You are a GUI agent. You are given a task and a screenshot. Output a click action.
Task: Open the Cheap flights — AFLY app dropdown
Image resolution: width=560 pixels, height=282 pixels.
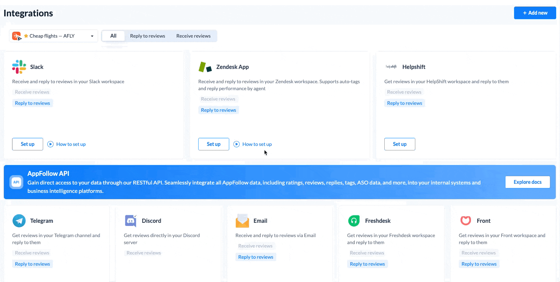[53, 36]
